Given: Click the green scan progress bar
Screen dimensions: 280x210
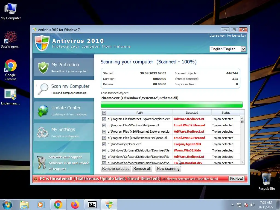Looking at the screenshot, I should pos(172,104).
